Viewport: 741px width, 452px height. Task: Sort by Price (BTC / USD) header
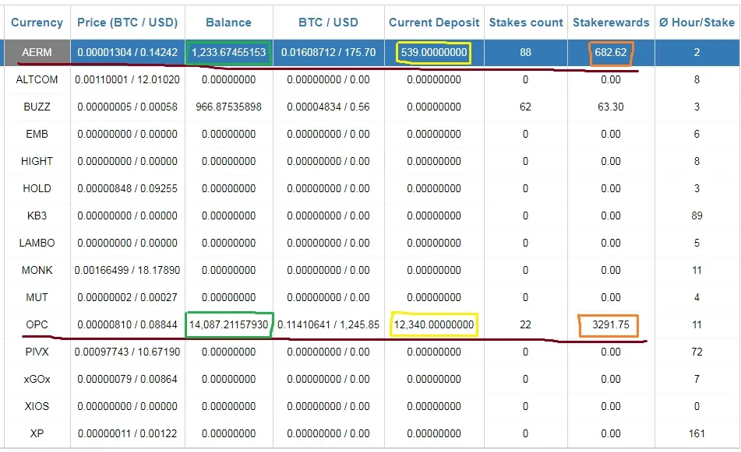(x=128, y=23)
